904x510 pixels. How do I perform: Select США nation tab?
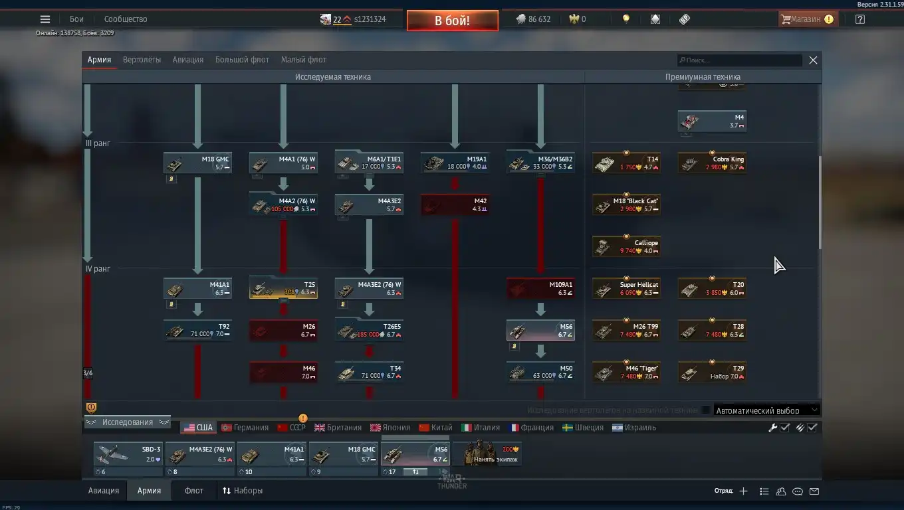[x=198, y=428]
